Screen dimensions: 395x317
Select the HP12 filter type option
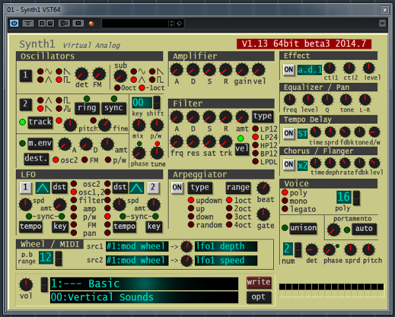[255, 145]
